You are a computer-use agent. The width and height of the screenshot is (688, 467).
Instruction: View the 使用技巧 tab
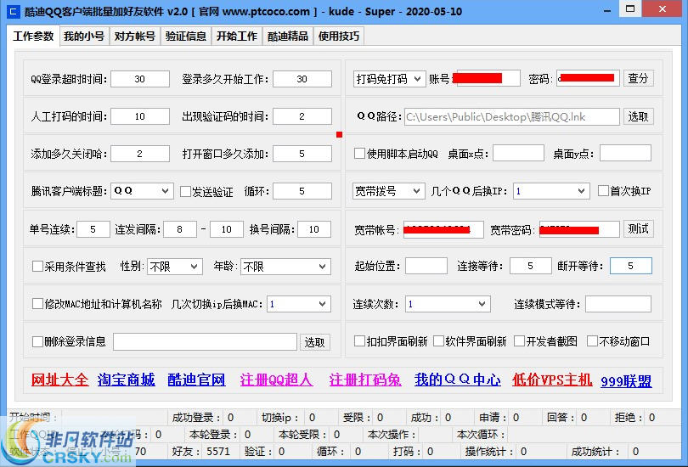point(338,36)
